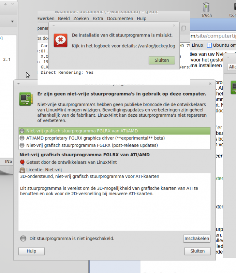Click the grey driver status indicator

[23, 238]
